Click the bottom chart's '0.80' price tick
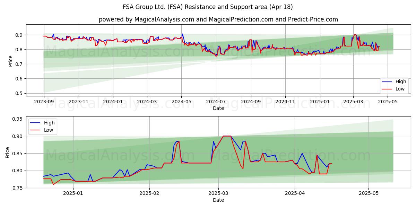Screen dimensions: 416x208 coord(18,171)
